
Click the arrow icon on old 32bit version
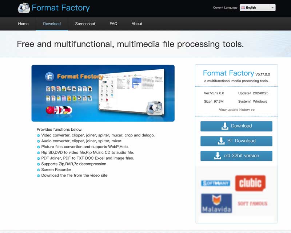(218, 156)
